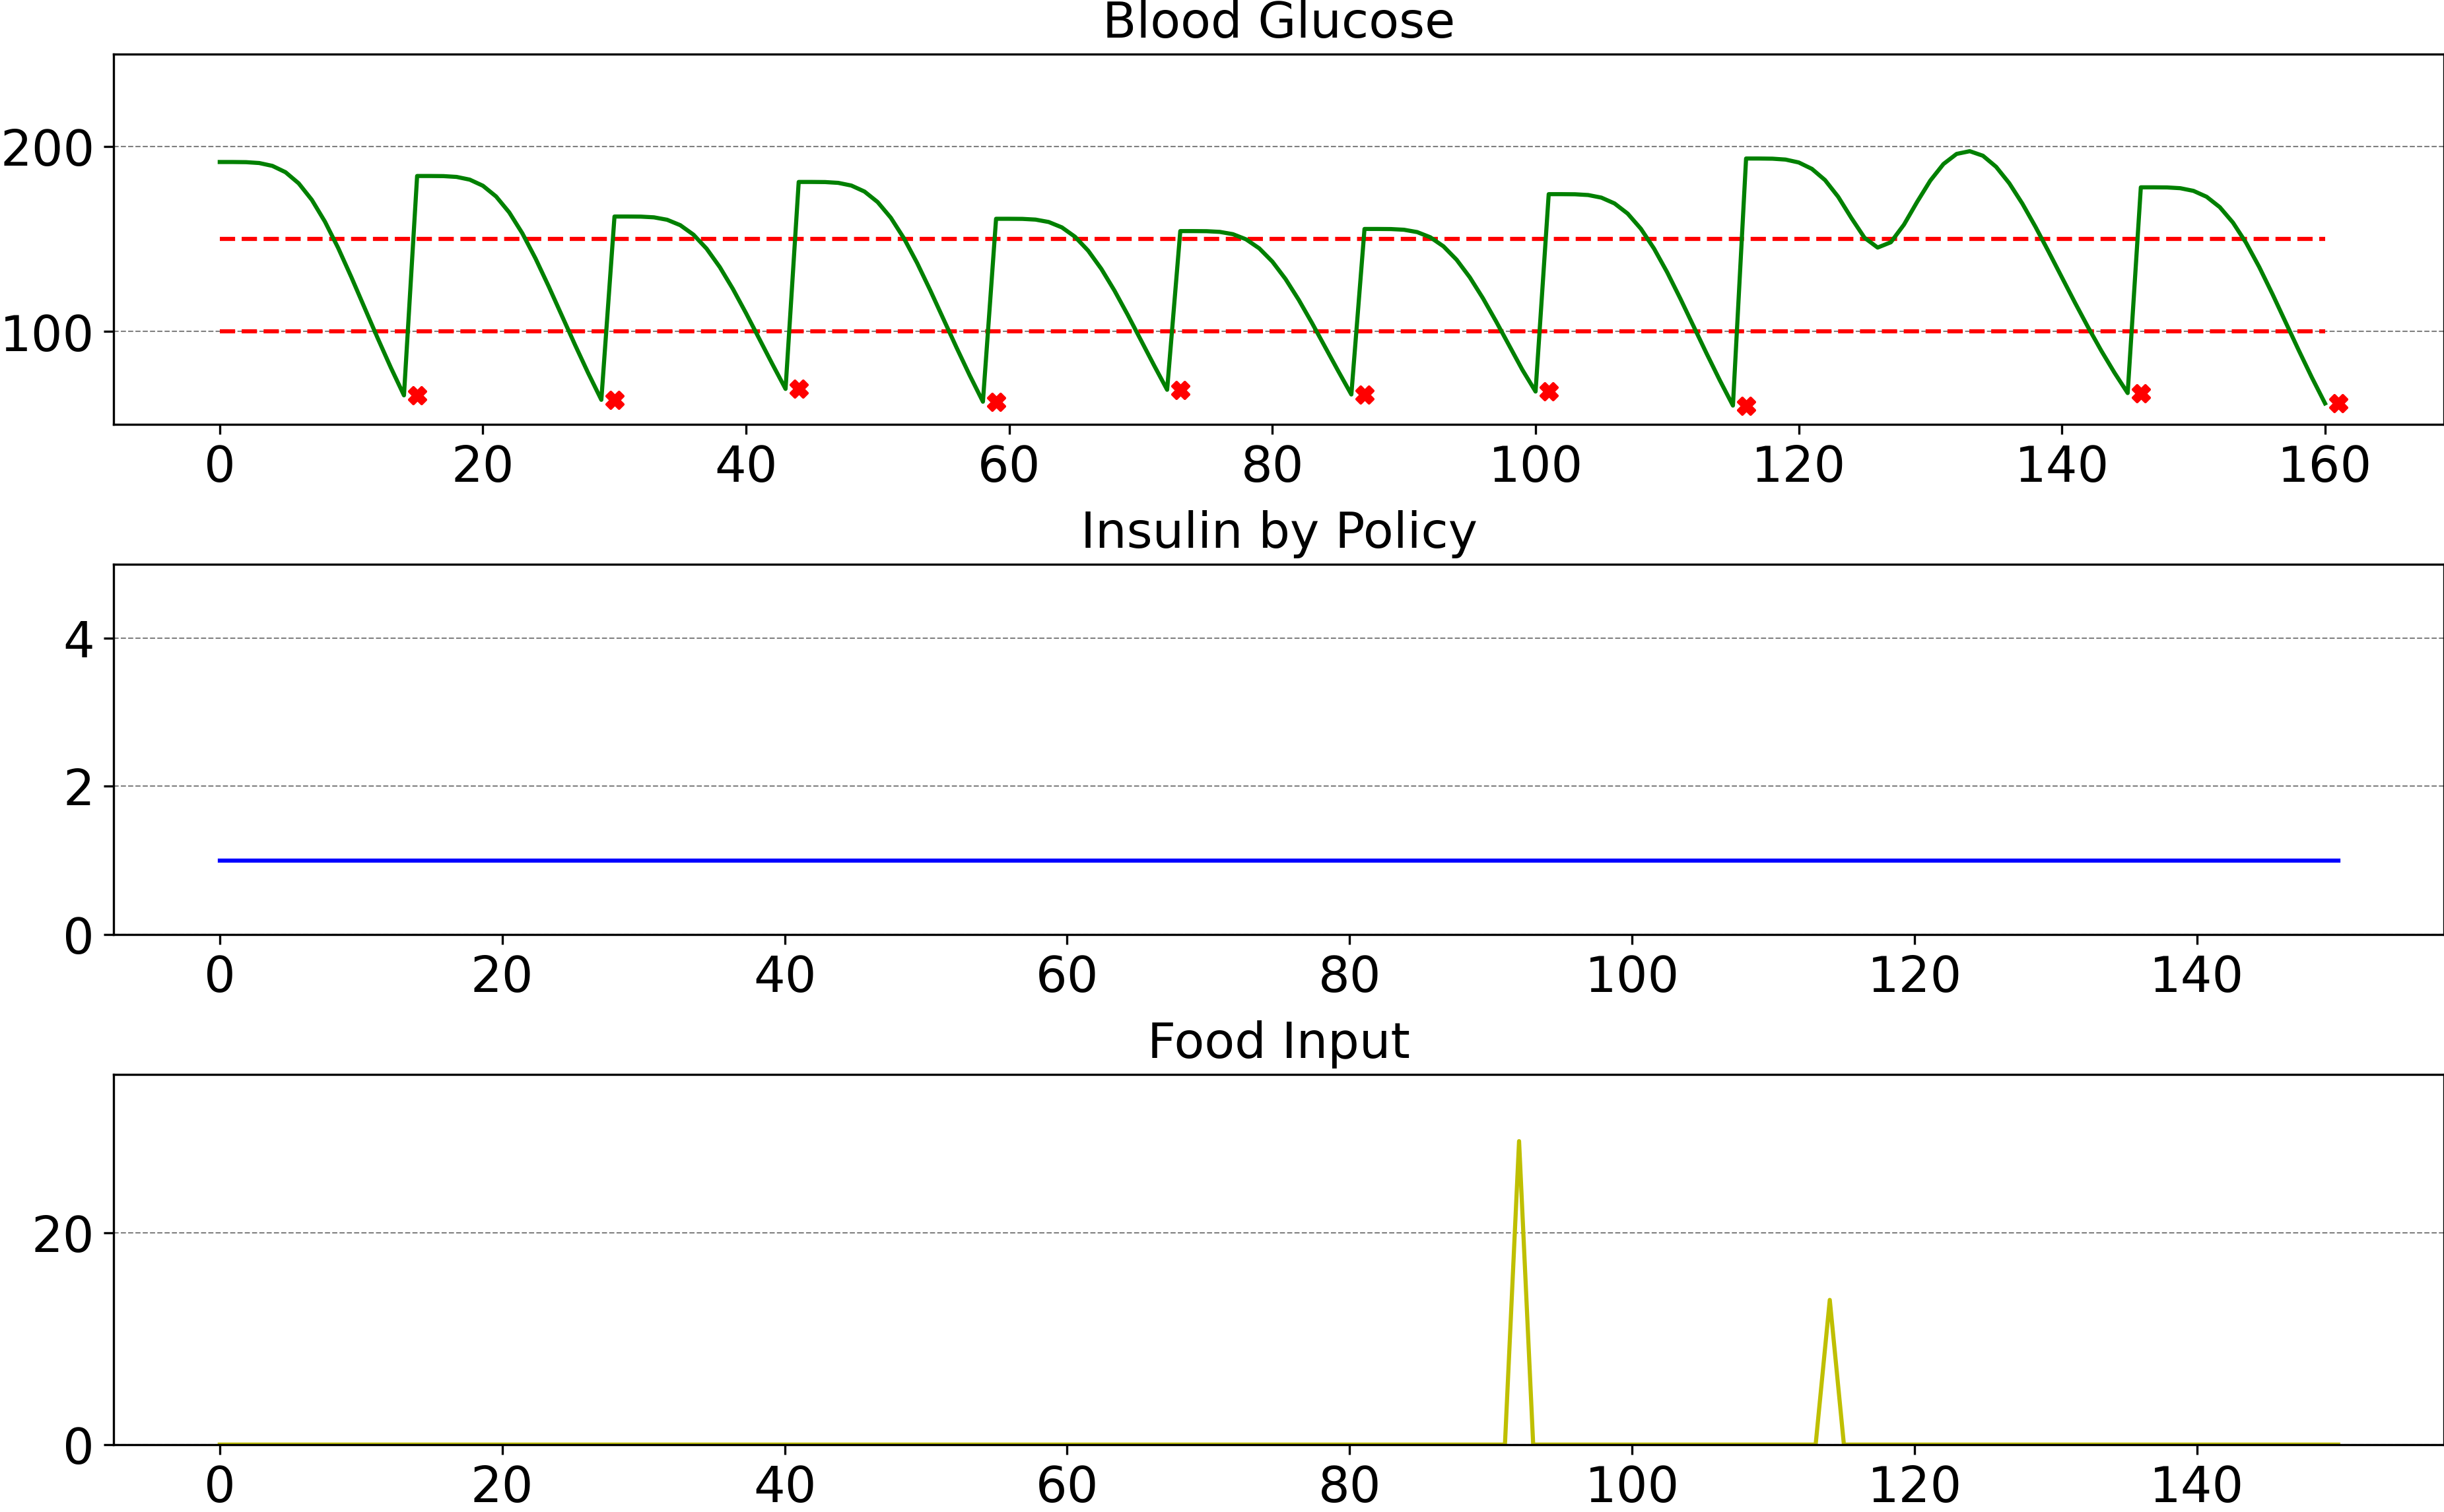
Task: Click x-axis tick '40' on Food Input plot
Action: click(785, 1485)
